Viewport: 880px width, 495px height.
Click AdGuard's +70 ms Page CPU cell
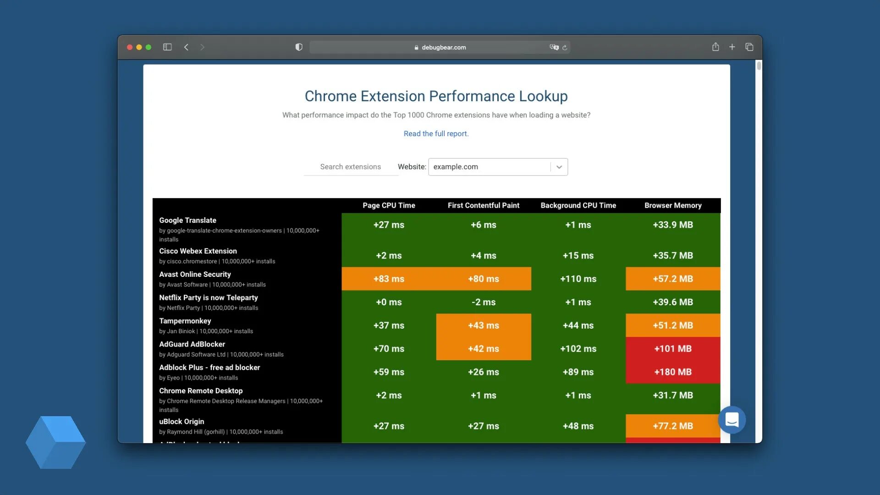point(389,349)
